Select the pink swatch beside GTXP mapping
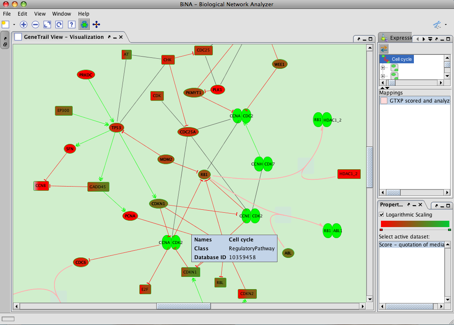 point(384,101)
